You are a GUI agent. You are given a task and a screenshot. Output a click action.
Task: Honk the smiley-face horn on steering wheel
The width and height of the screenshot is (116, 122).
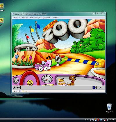[30, 83]
